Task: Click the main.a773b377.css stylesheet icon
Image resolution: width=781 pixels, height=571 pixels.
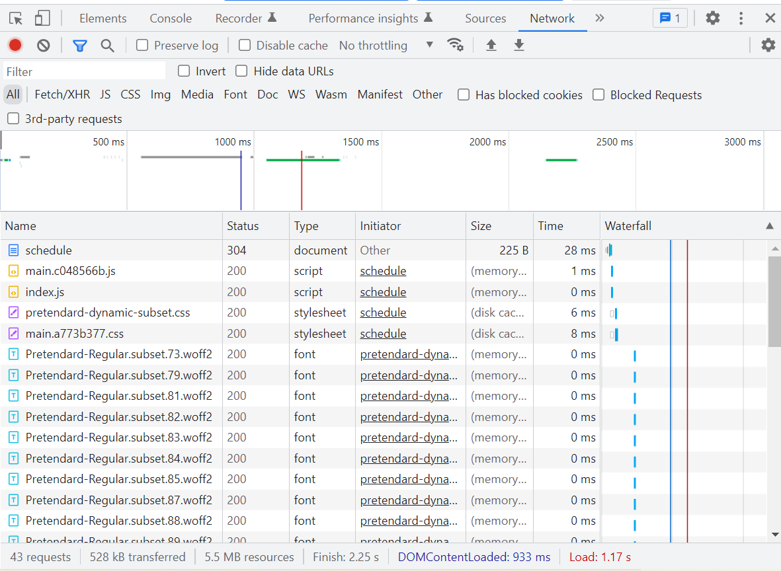Action: point(13,334)
